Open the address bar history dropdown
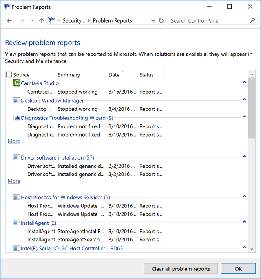Image resolution: width=261 pixels, height=279 pixels. coord(153,20)
